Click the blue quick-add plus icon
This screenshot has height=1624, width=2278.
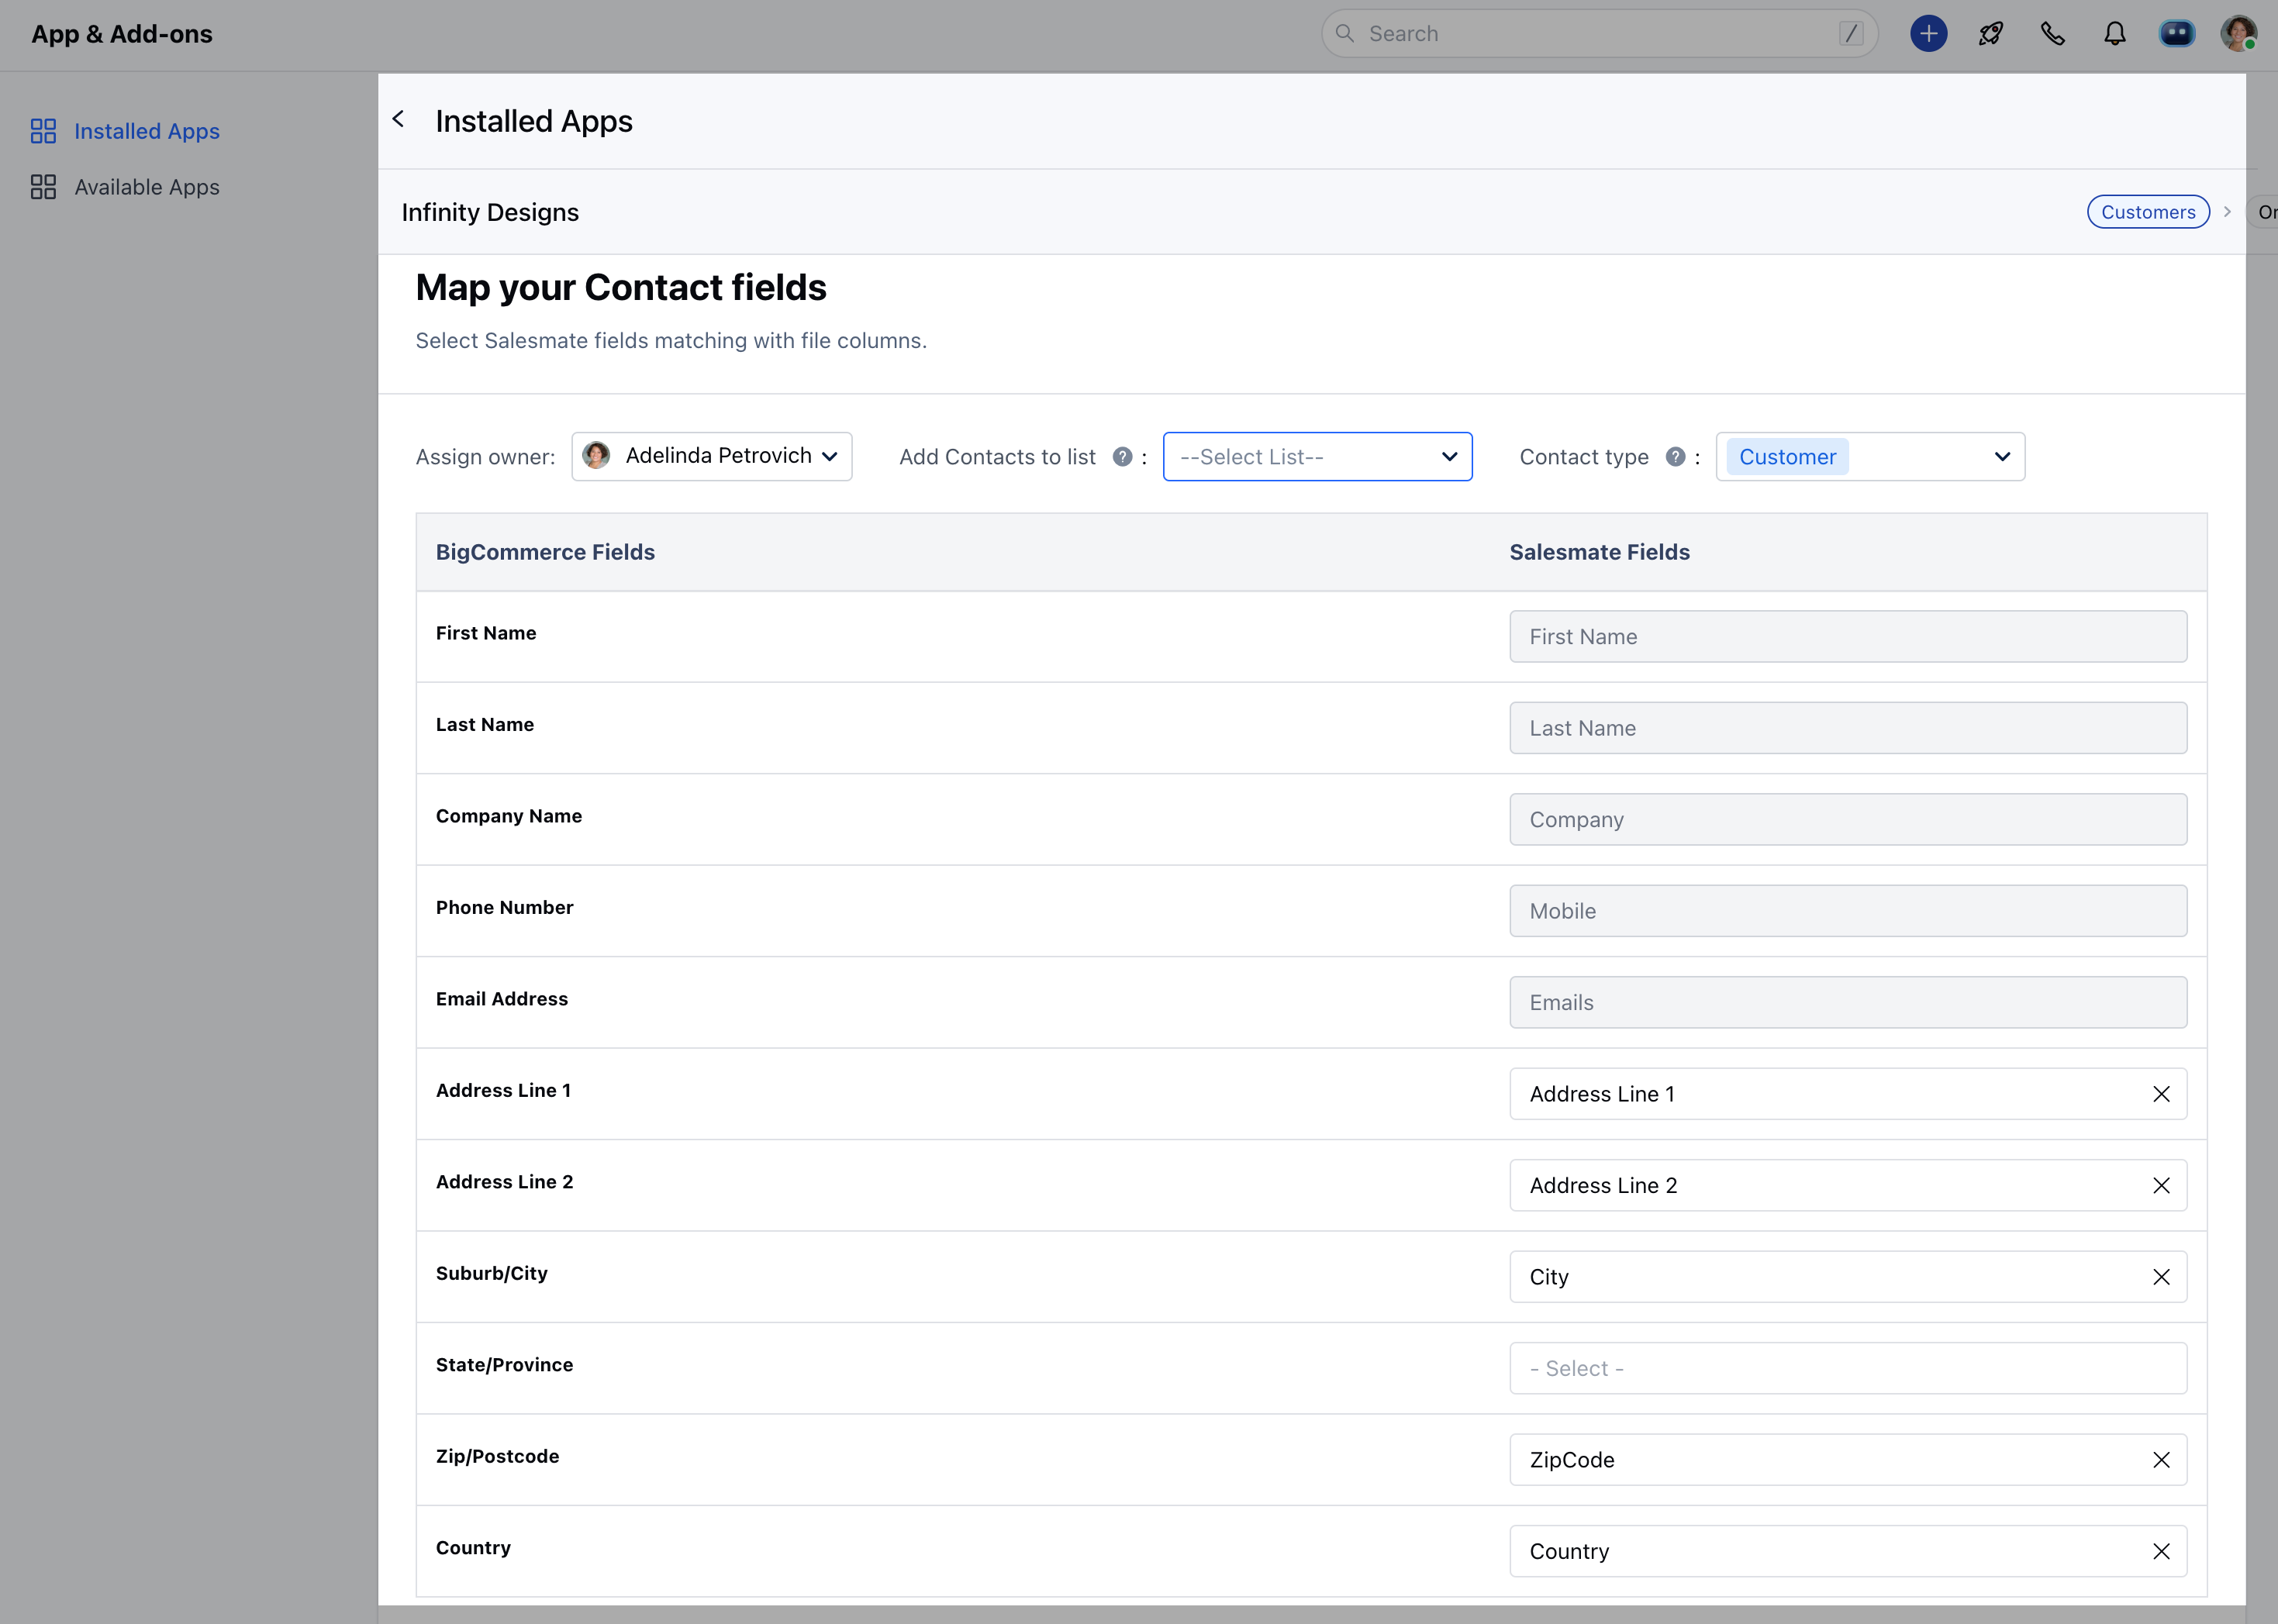(1928, 33)
